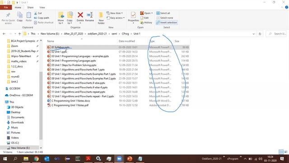This screenshot has width=289, height=163.
Task: Select Downloads in the navigation pane
Action: (17, 122)
